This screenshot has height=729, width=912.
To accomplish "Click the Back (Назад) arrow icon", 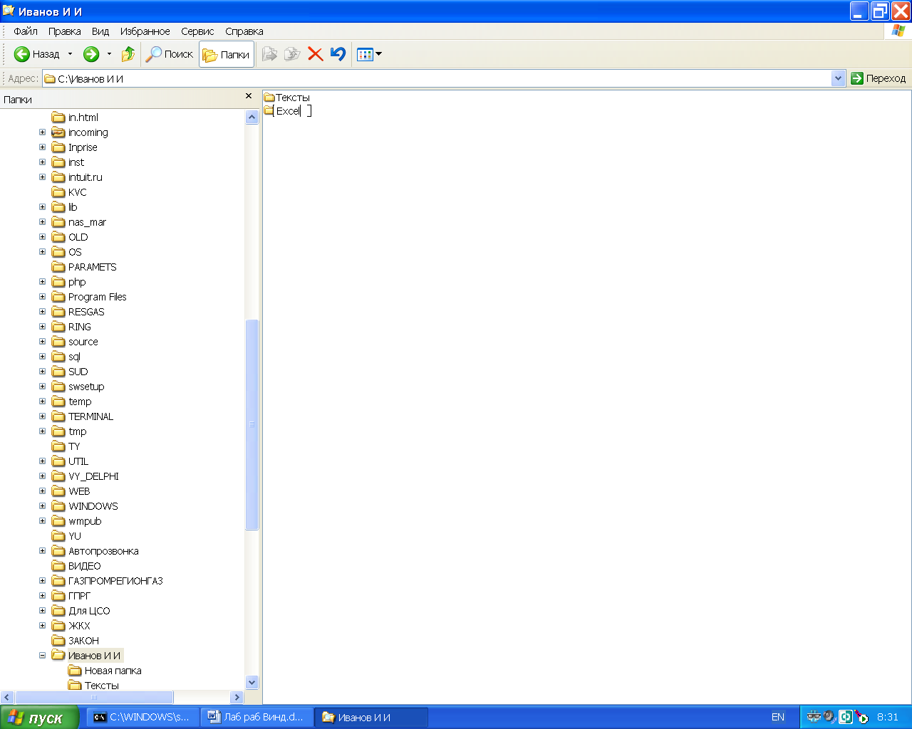I will (22, 54).
